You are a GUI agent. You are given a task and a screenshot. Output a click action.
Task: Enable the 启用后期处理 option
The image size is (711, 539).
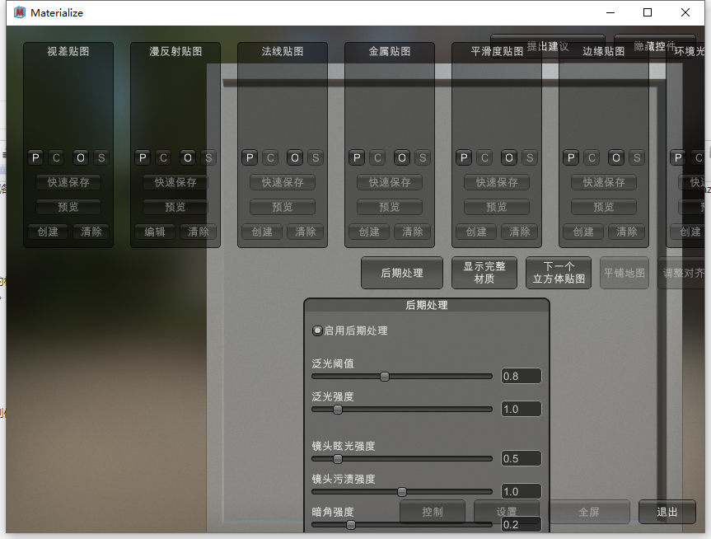coord(317,330)
